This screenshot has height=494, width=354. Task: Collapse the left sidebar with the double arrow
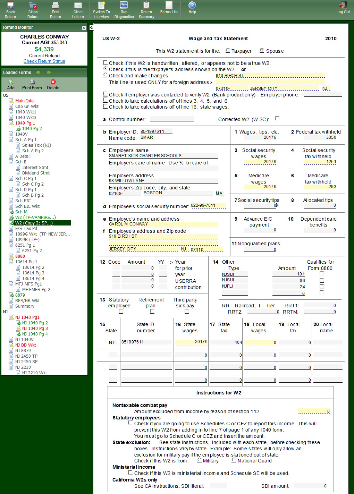(x=92, y=27)
